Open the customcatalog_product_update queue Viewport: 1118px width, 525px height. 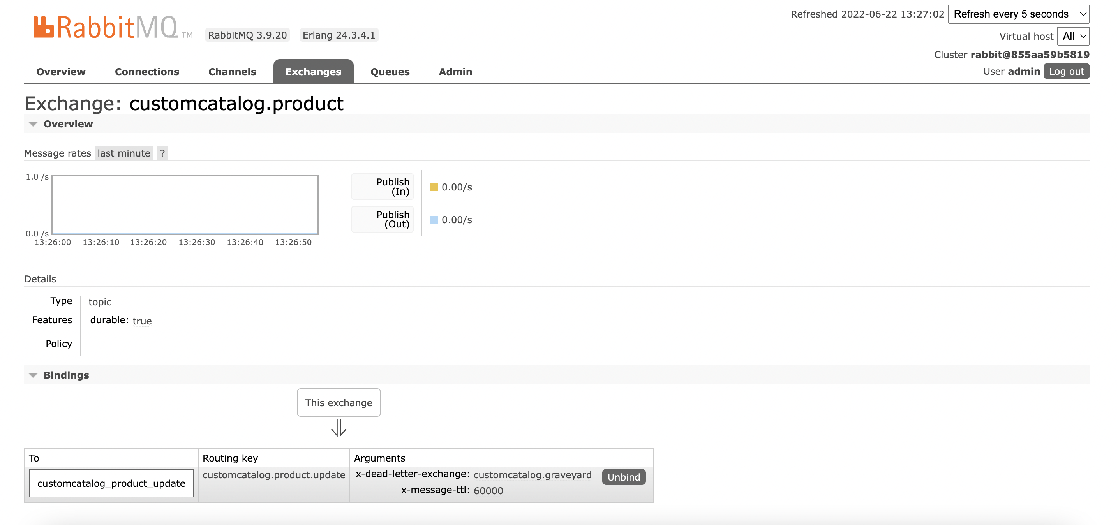point(111,483)
